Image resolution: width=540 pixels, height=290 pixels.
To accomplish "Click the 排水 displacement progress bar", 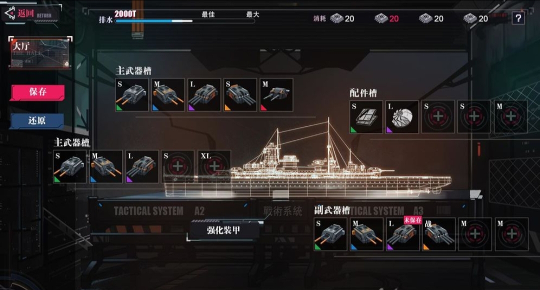I will tap(184, 21).
